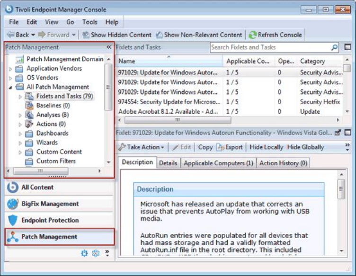Show more domain buttons chevron
Viewport: 356px width, 276px height.
pos(107,253)
